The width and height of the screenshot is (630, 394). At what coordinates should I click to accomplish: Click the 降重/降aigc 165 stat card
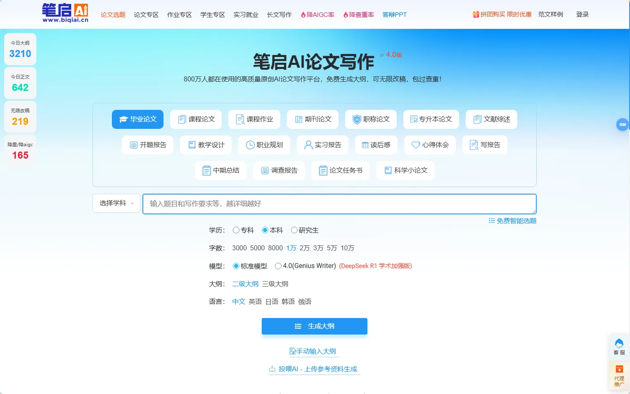(x=20, y=151)
